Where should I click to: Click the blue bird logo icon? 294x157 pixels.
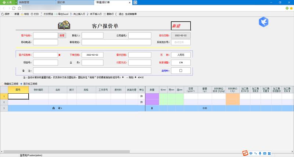coord(263,22)
